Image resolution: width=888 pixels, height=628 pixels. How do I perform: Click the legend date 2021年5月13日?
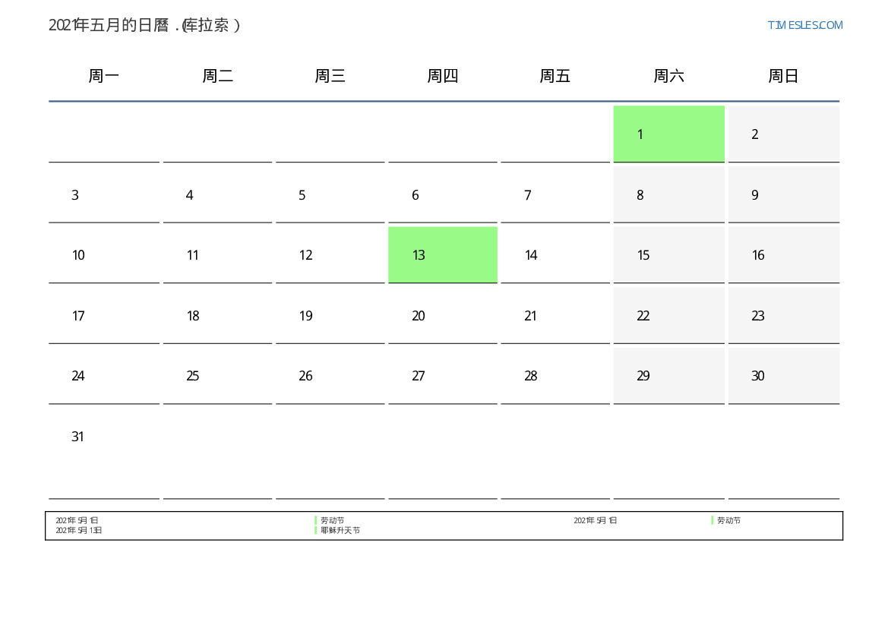79,531
